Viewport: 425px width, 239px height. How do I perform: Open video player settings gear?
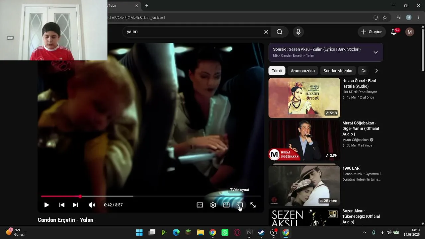(x=213, y=205)
